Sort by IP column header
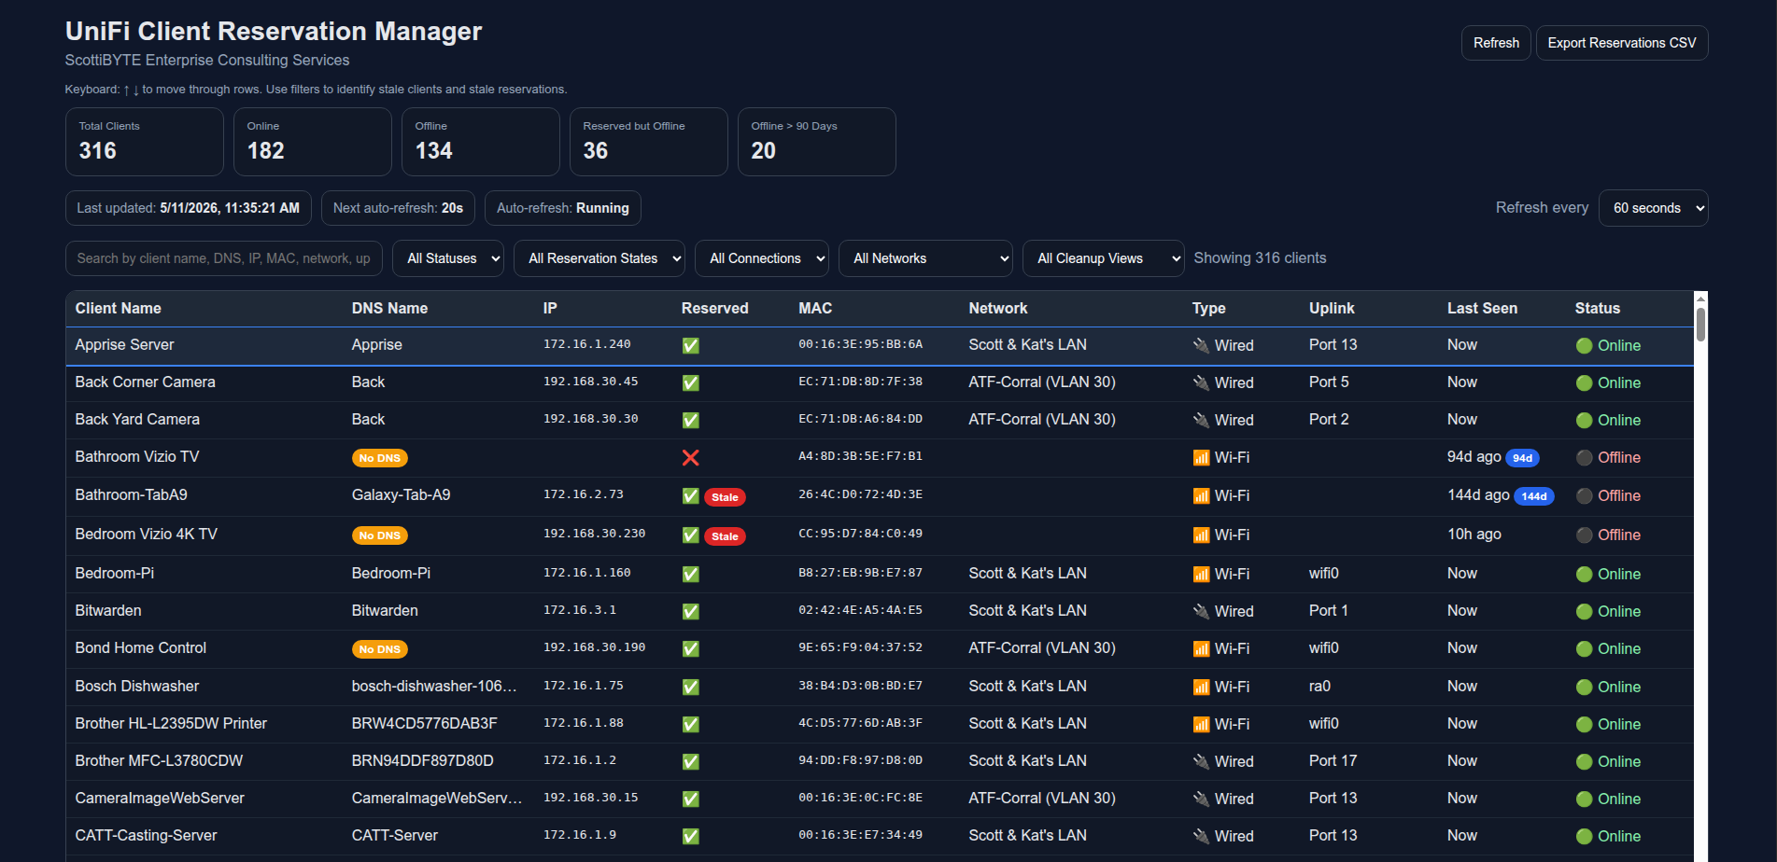1777x862 pixels. tap(550, 308)
